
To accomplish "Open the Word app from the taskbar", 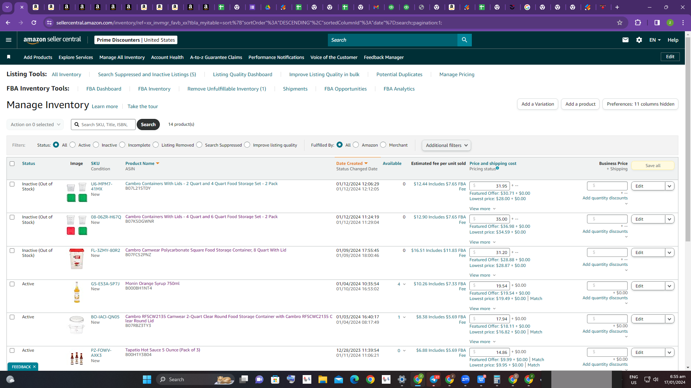I will pos(481,379).
